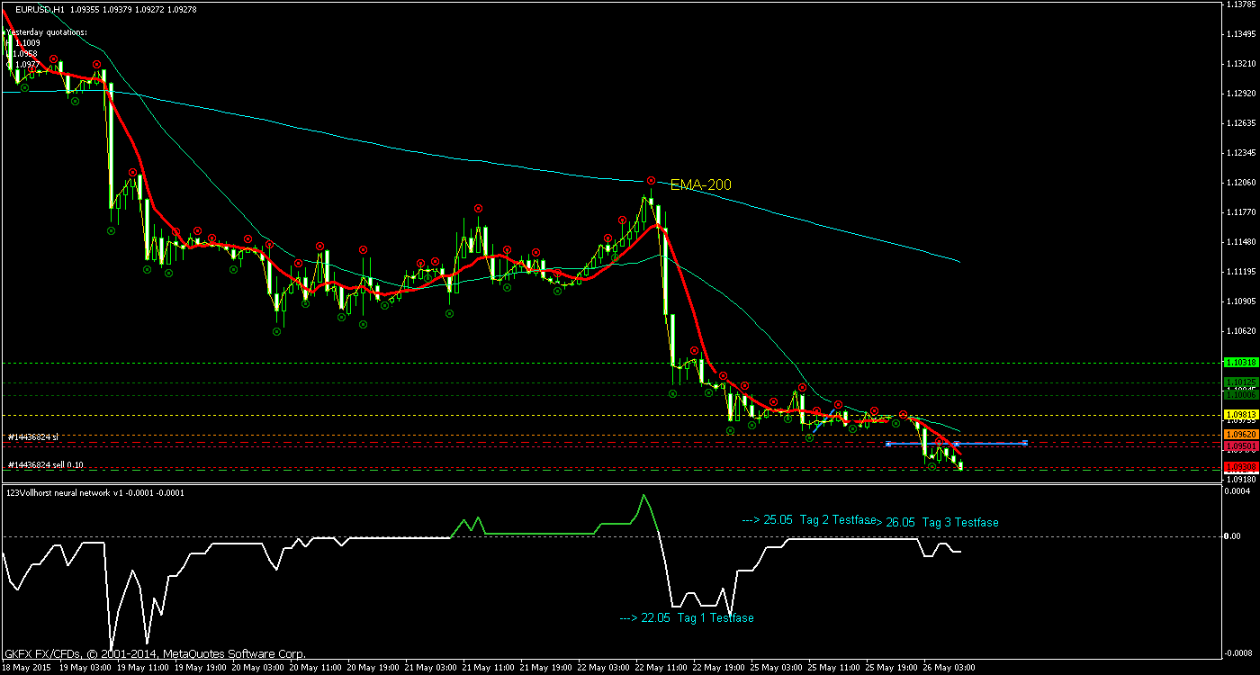
Task: Click the EMA-200 text label on the chart
Action: click(701, 184)
